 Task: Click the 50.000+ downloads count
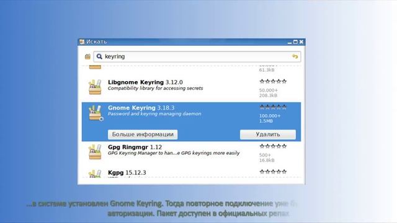(x=269, y=90)
